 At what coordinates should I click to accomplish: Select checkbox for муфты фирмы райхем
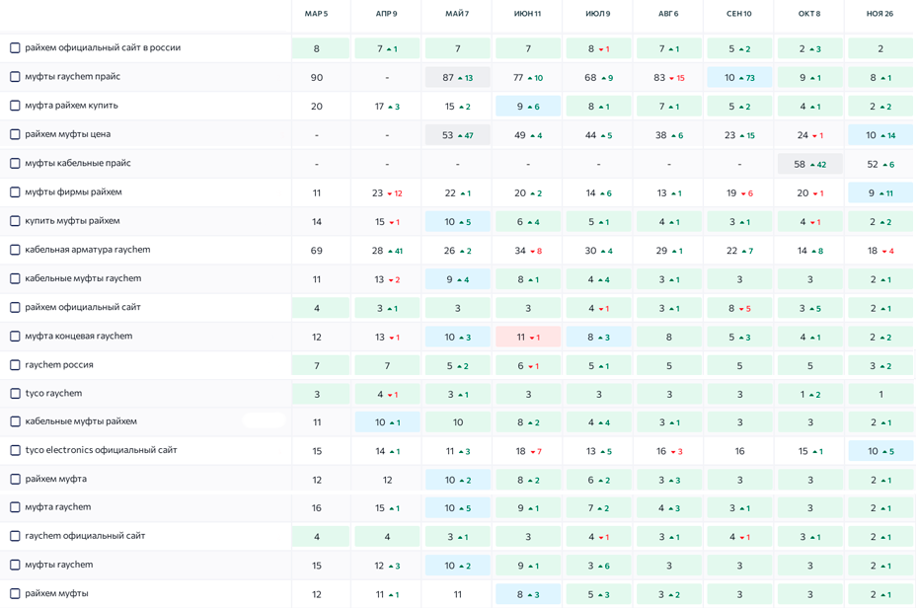click(x=15, y=191)
